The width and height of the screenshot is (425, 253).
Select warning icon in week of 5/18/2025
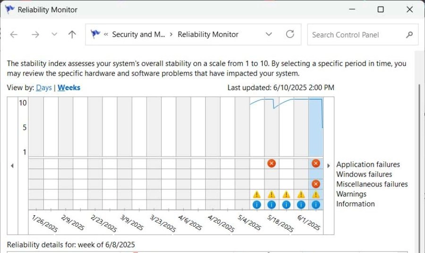pos(272,194)
